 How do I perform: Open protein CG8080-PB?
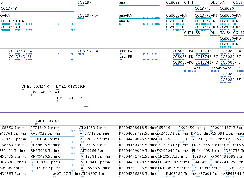(228, 66)
